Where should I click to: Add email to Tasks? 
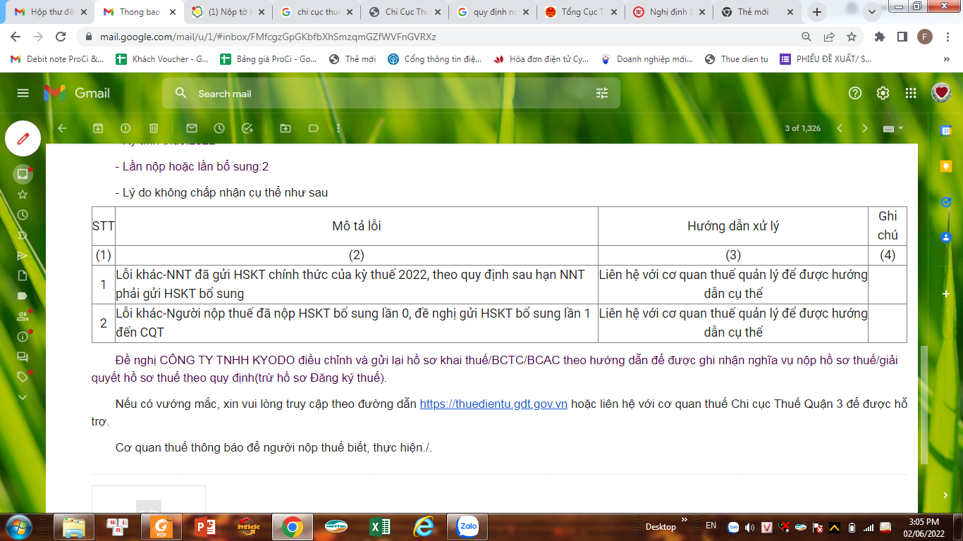click(x=247, y=128)
